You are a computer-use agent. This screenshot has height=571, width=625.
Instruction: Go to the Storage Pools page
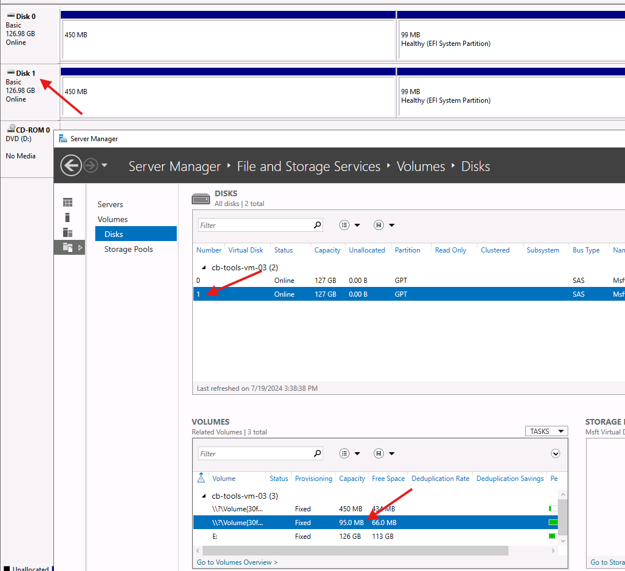(x=129, y=249)
